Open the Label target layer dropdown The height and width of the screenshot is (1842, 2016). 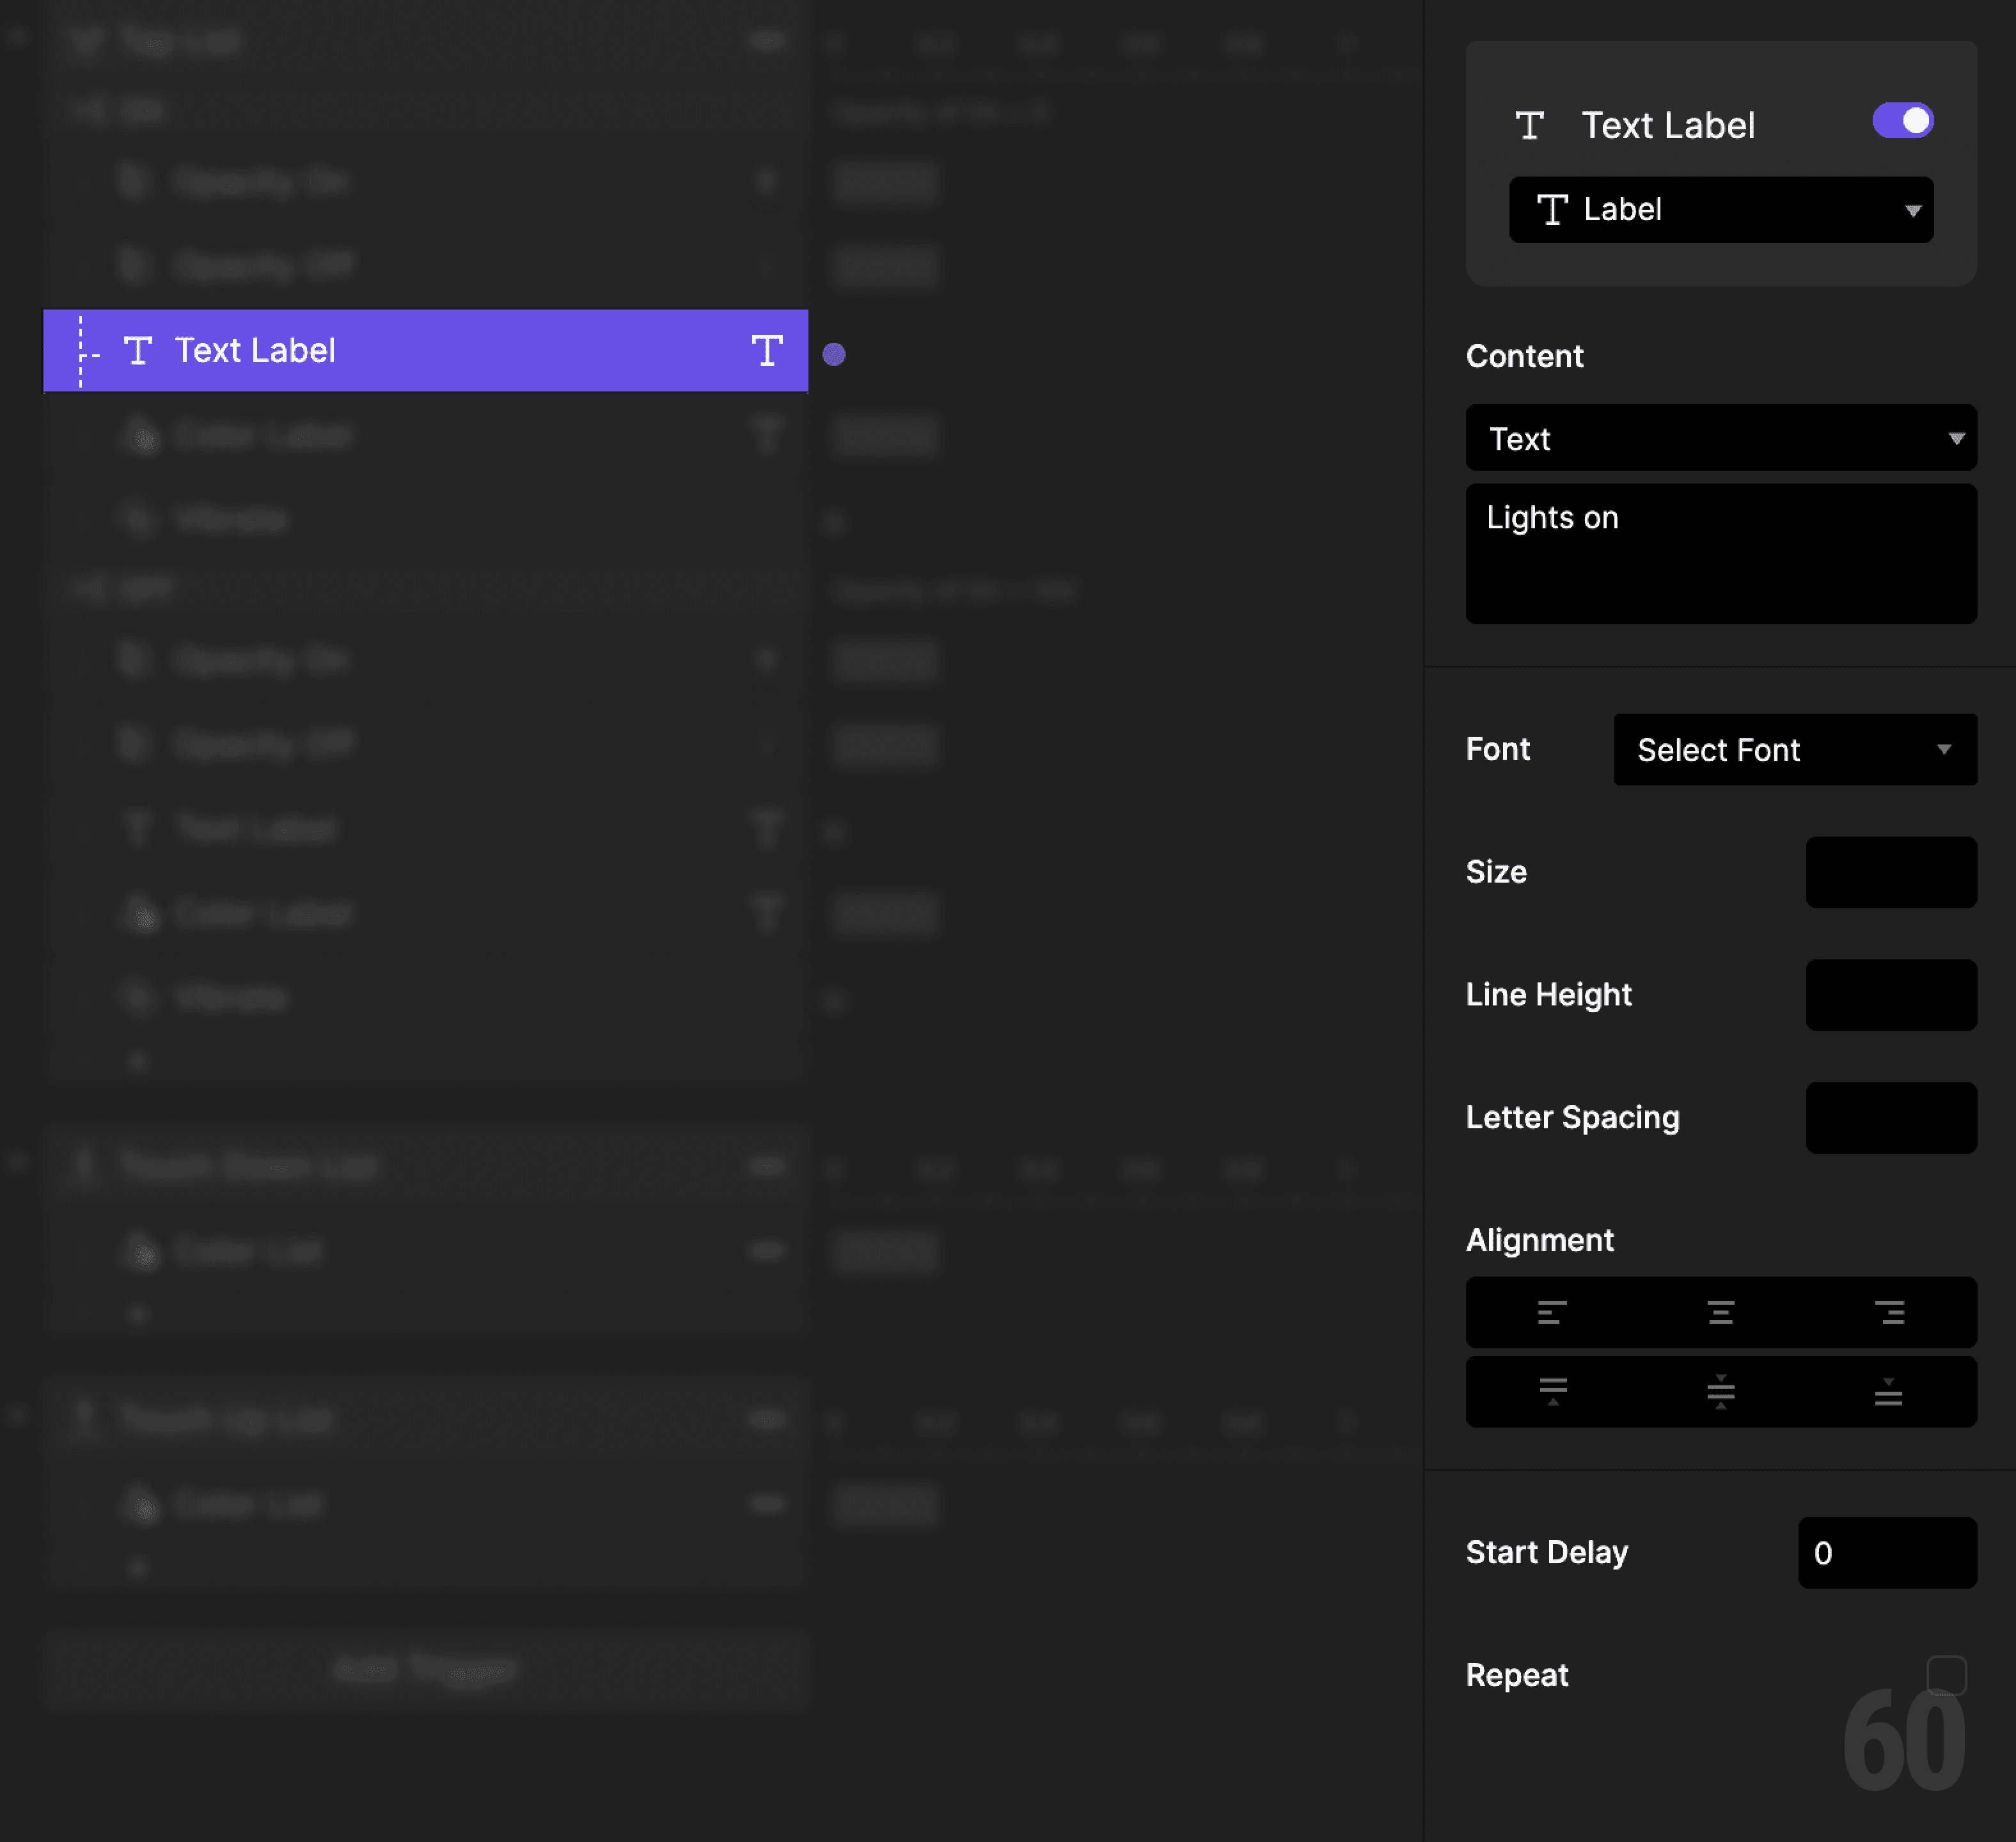pos(1720,210)
